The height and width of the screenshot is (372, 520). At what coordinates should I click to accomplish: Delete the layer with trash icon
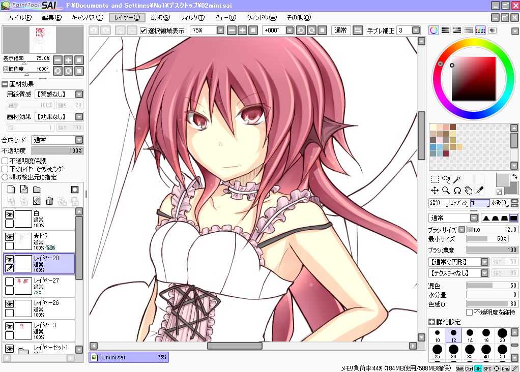(x=49, y=201)
